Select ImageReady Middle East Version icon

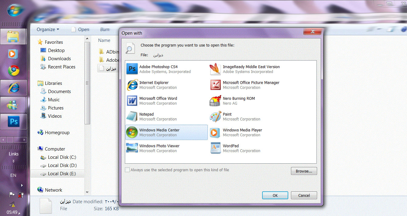pos(215,69)
